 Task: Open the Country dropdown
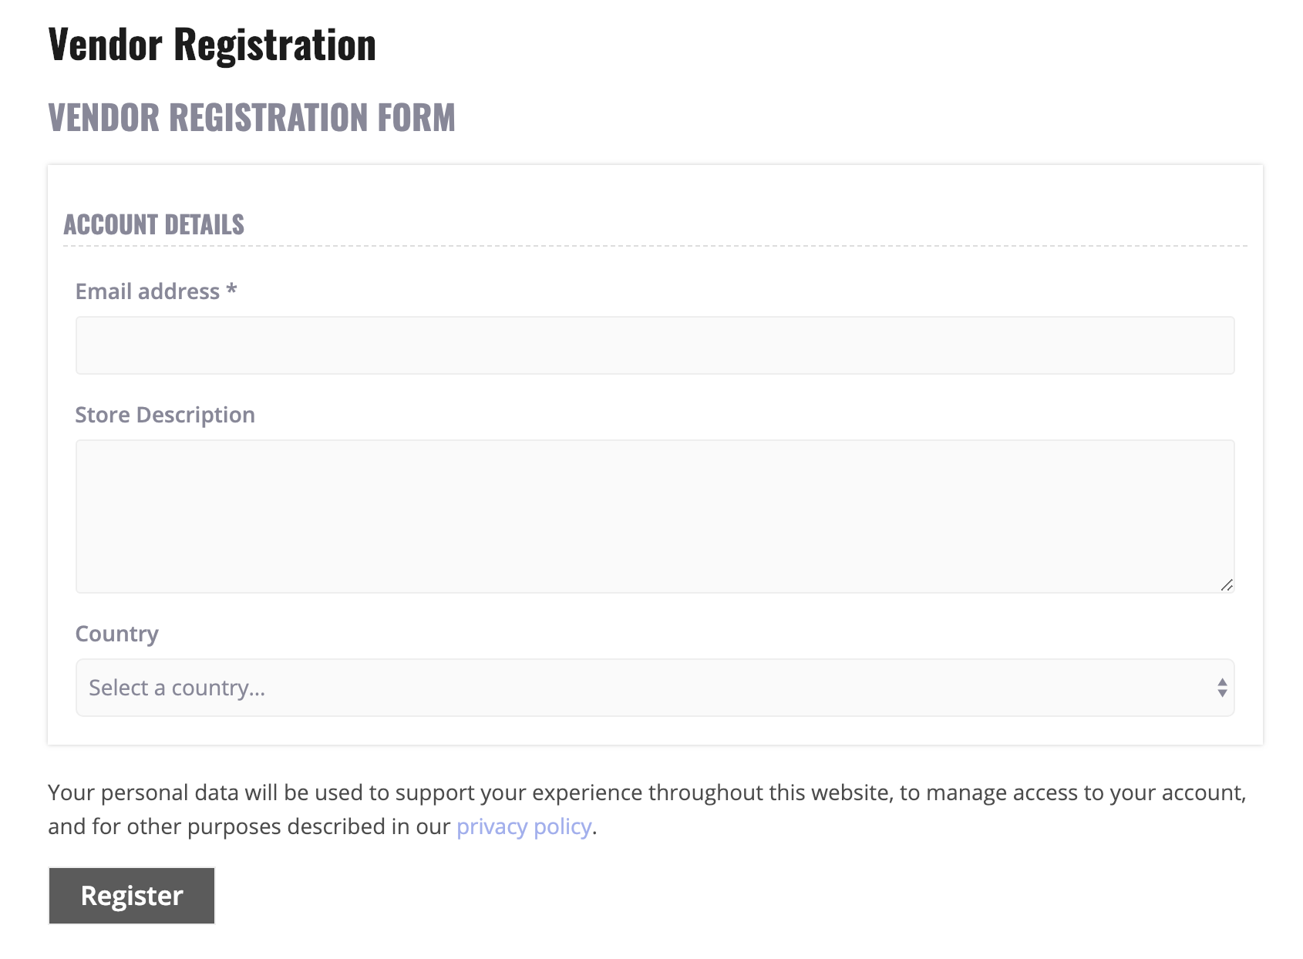[x=655, y=688]
